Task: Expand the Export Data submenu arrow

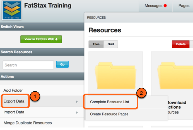Action: click(x=77, y=102)
